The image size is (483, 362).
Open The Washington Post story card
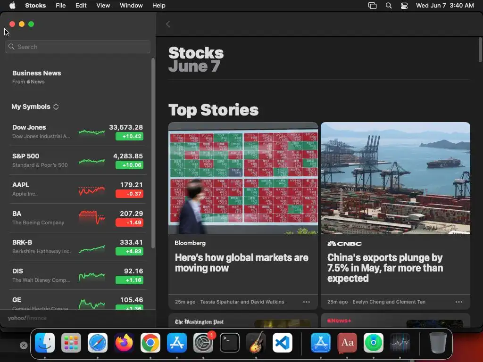tap(243, 321)
